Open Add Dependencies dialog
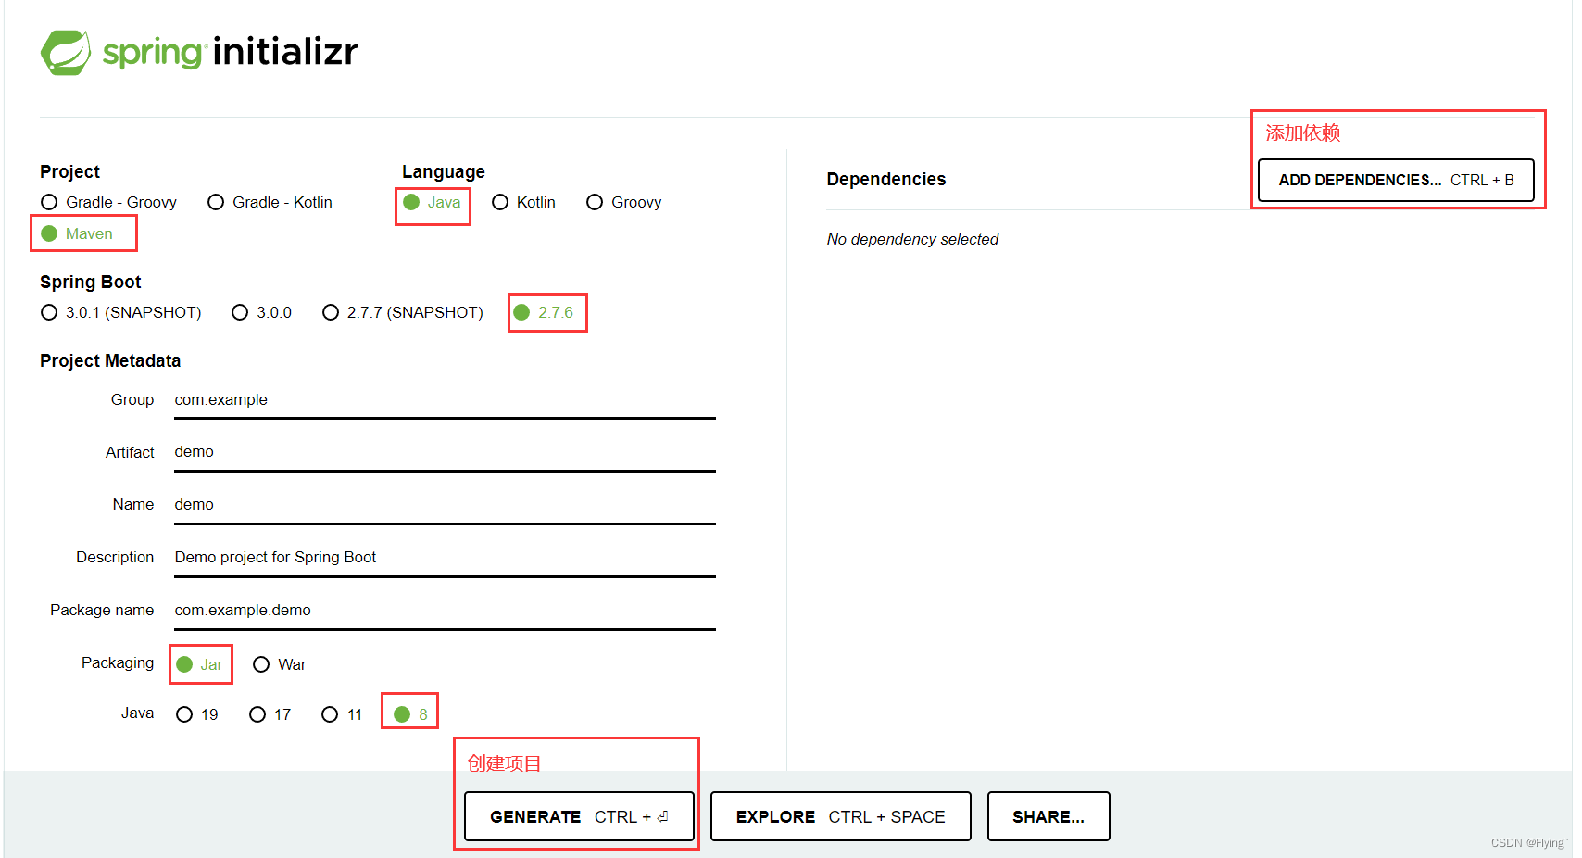The image size is (1582, 858). (x=1396, y=180)
